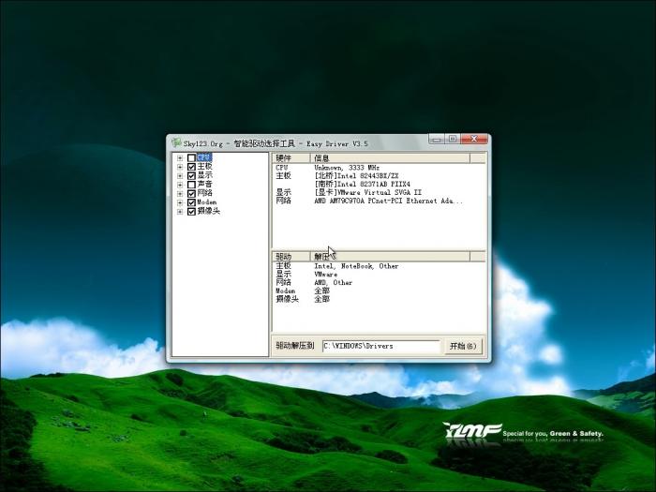Uncheck the 网络 network driver checkbox

coord(191,193)
